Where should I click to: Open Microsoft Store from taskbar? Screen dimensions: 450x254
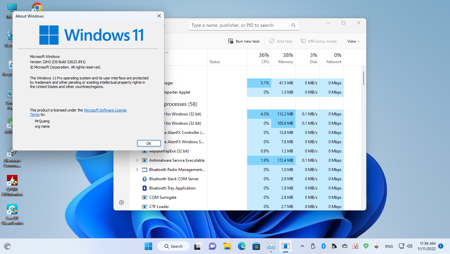pos(256,246)
